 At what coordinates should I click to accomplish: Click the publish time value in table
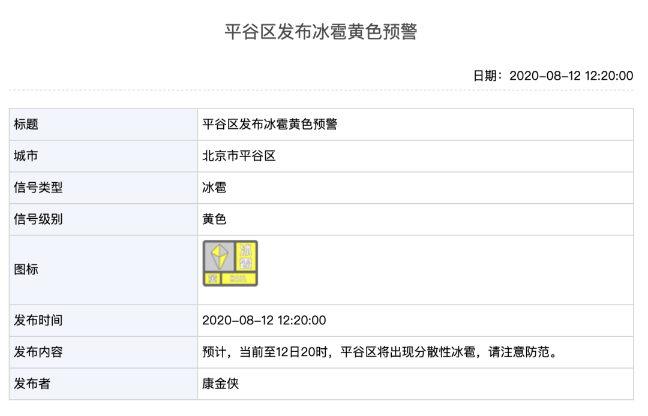pyautogui.click(x=263, y=320)
